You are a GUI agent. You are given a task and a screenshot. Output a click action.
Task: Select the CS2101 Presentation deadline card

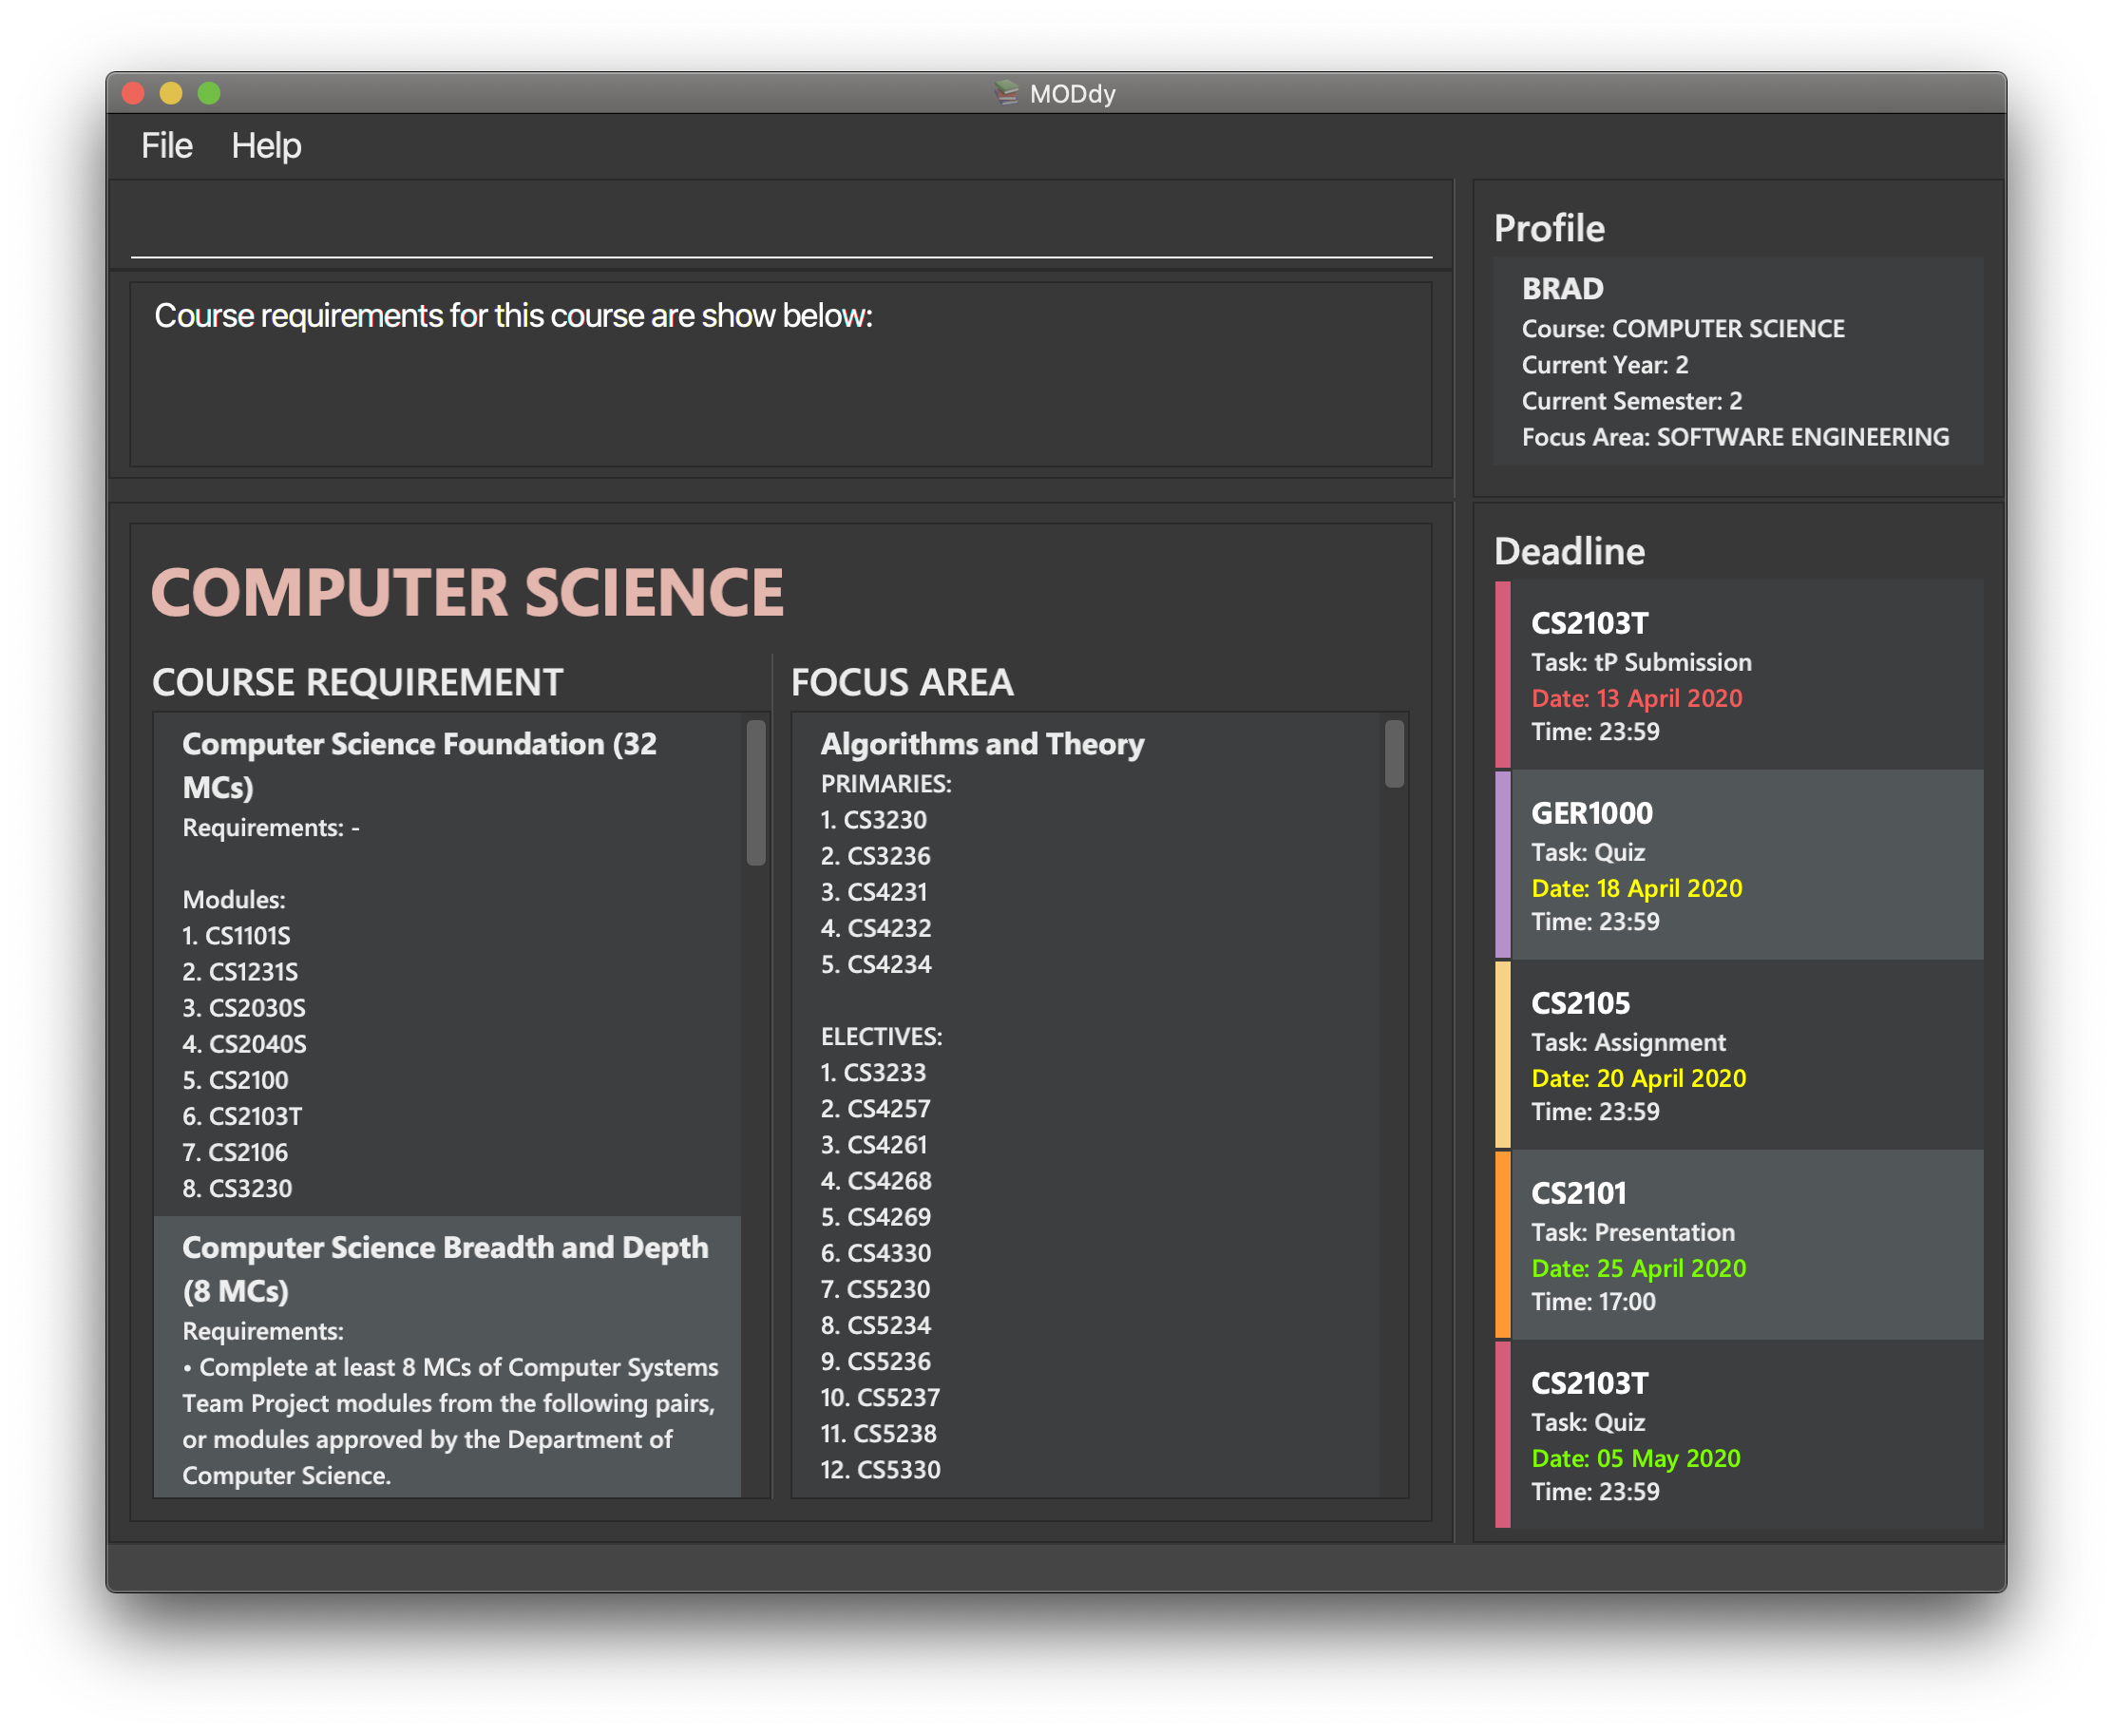click(x=1740, y=1245)
